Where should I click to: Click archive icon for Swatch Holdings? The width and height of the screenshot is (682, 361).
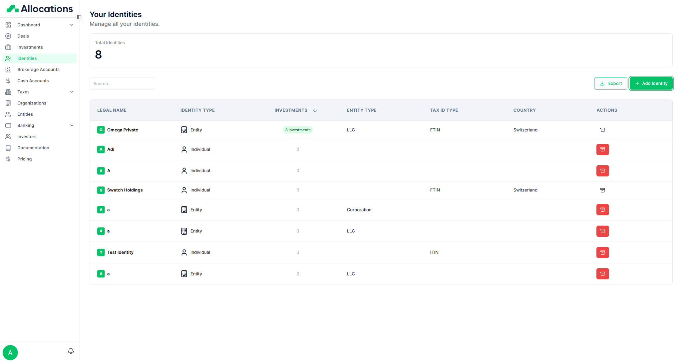click(602, 190)
